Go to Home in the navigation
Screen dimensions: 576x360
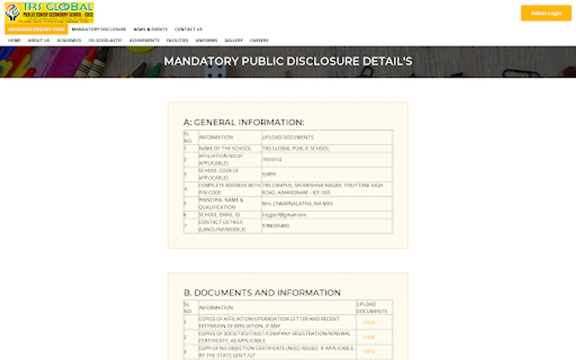(x=14, y=40)
